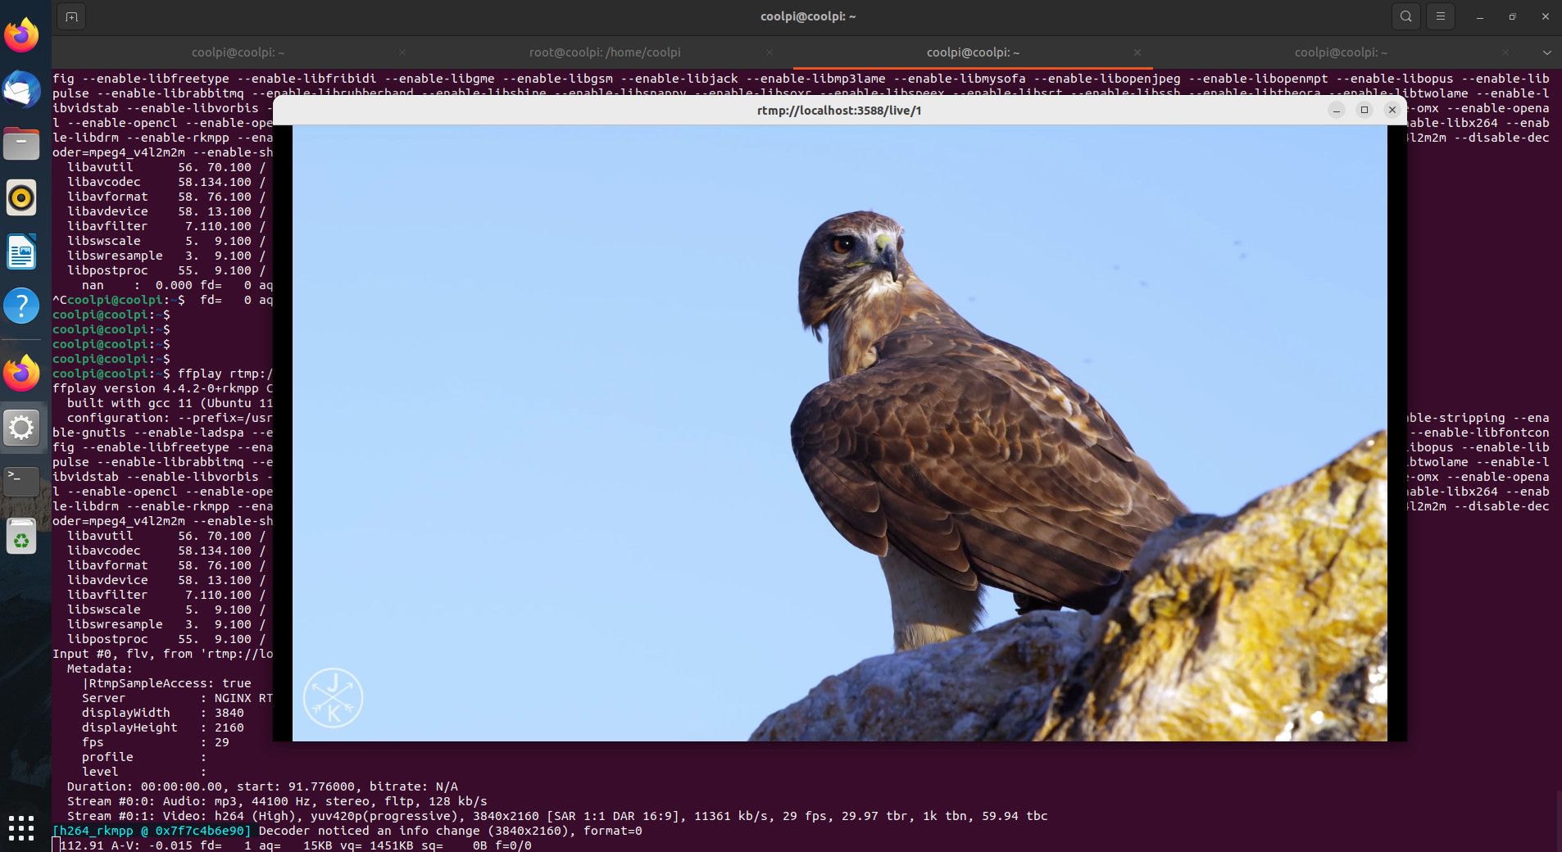Close the active third coolpi@coolpi tab
The image size is (1562, 852).
pyautogui.click(x=1137, y=52)
